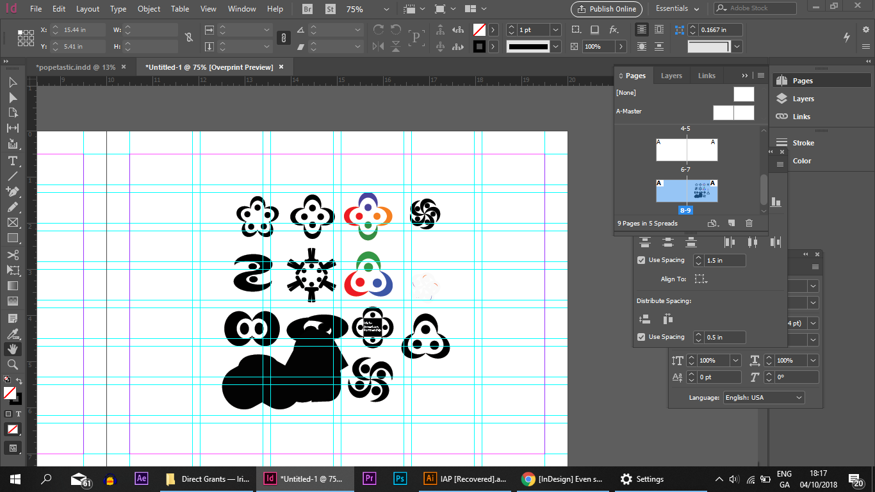The height and width of the screenshot is (492, 875).
Task: Uncheck Use Spacing set to 1.5 in
Action: [x=641, y=260]
